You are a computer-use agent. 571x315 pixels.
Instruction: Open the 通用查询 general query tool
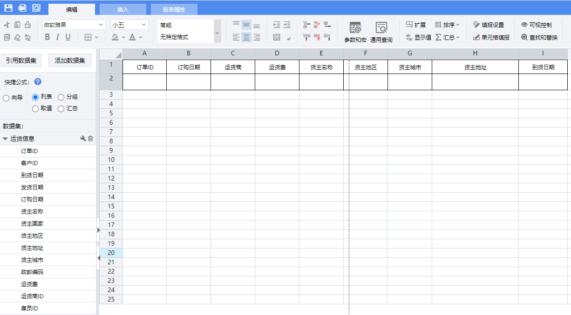pyautogui.click(x=381, y=32)
